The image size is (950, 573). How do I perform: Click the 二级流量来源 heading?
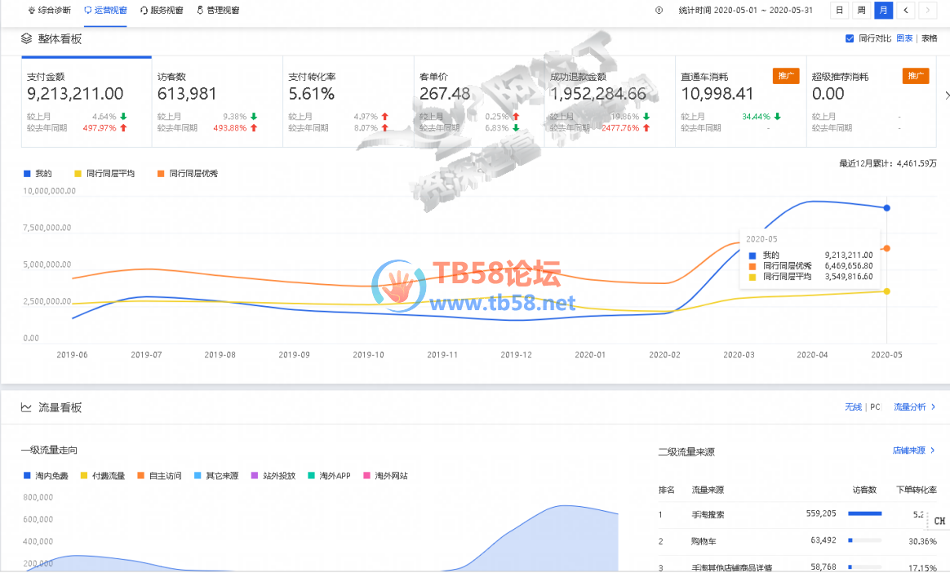686,452
